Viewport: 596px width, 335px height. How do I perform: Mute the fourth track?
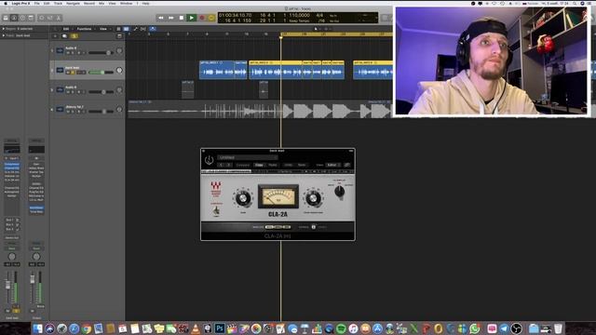[68, 112]
